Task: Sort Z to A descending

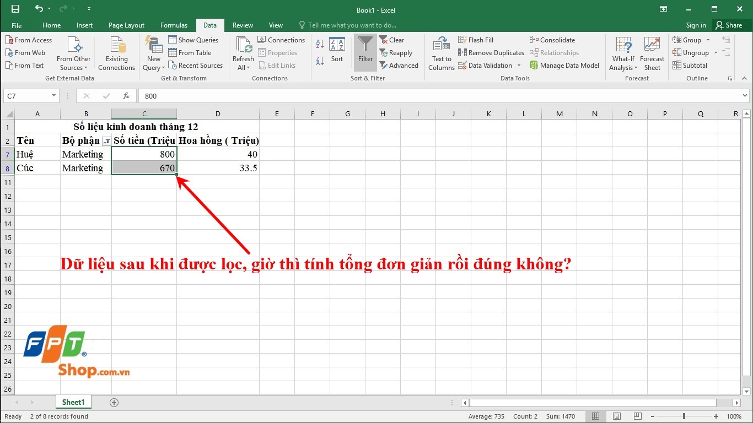Action: coord(320,61)
